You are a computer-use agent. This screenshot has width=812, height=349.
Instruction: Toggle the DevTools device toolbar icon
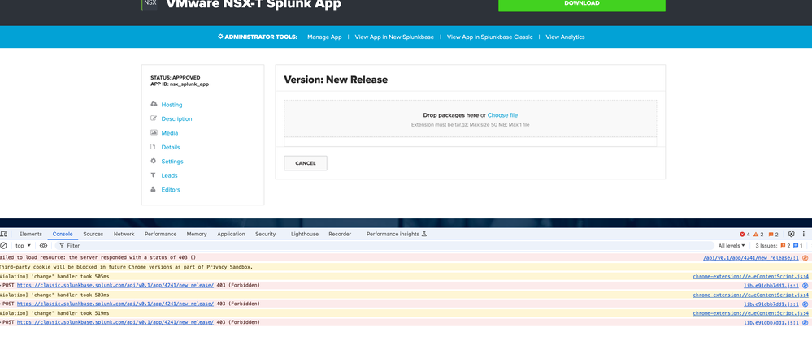coord(4,234)
